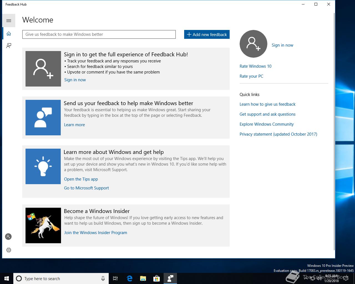The width and height of the screenshot is (355, 284).
Task: Click the large round sign-in avatar icon
Action: tap(253, 44)
